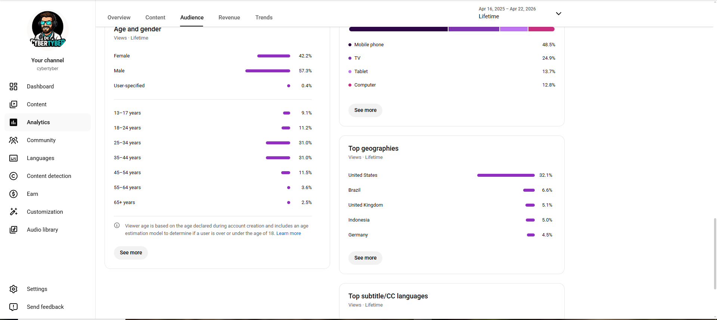Click the Content sidebar icon
The height and width of the screenshot is (320, 717).
13,104
